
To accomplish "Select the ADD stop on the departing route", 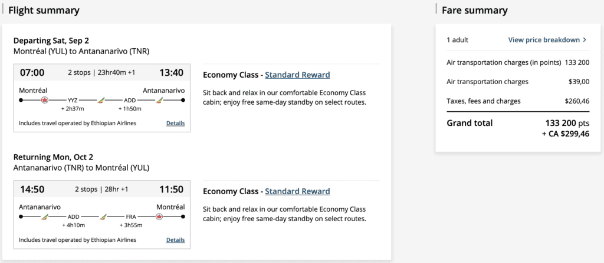I will pyautogui.click(x=130, y=101).
